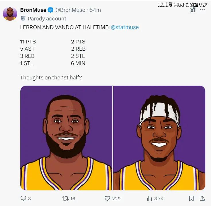Open the 54m timestamp link
The width and height of the screenshot is (211, 206).
click(95, 10)
